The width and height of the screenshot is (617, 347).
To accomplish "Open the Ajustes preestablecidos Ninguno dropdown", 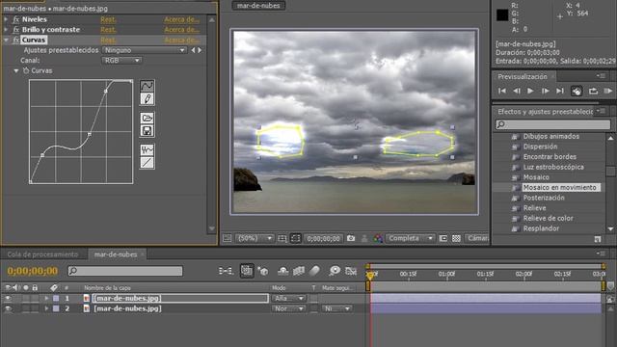I will click(x=144, y=50).
